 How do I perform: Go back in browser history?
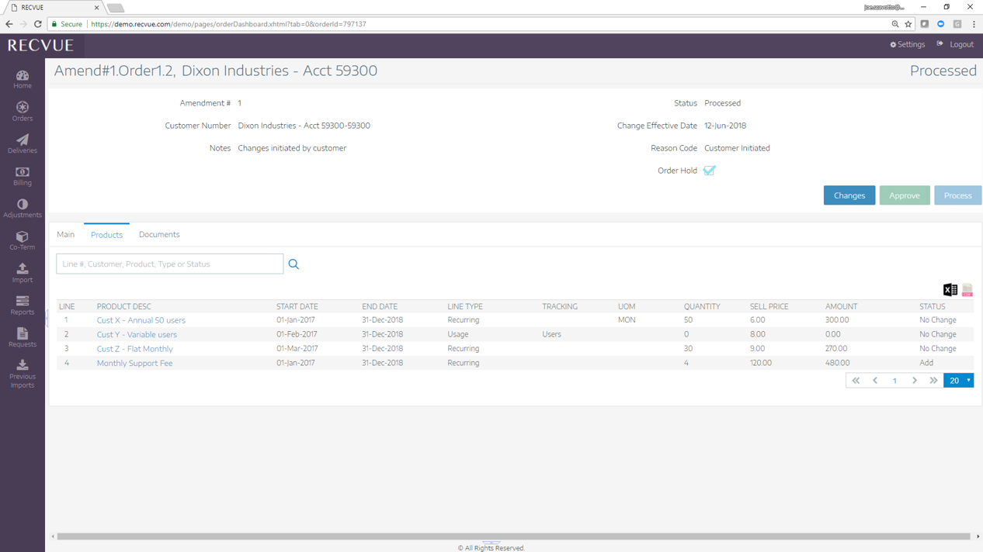[9, 24]
